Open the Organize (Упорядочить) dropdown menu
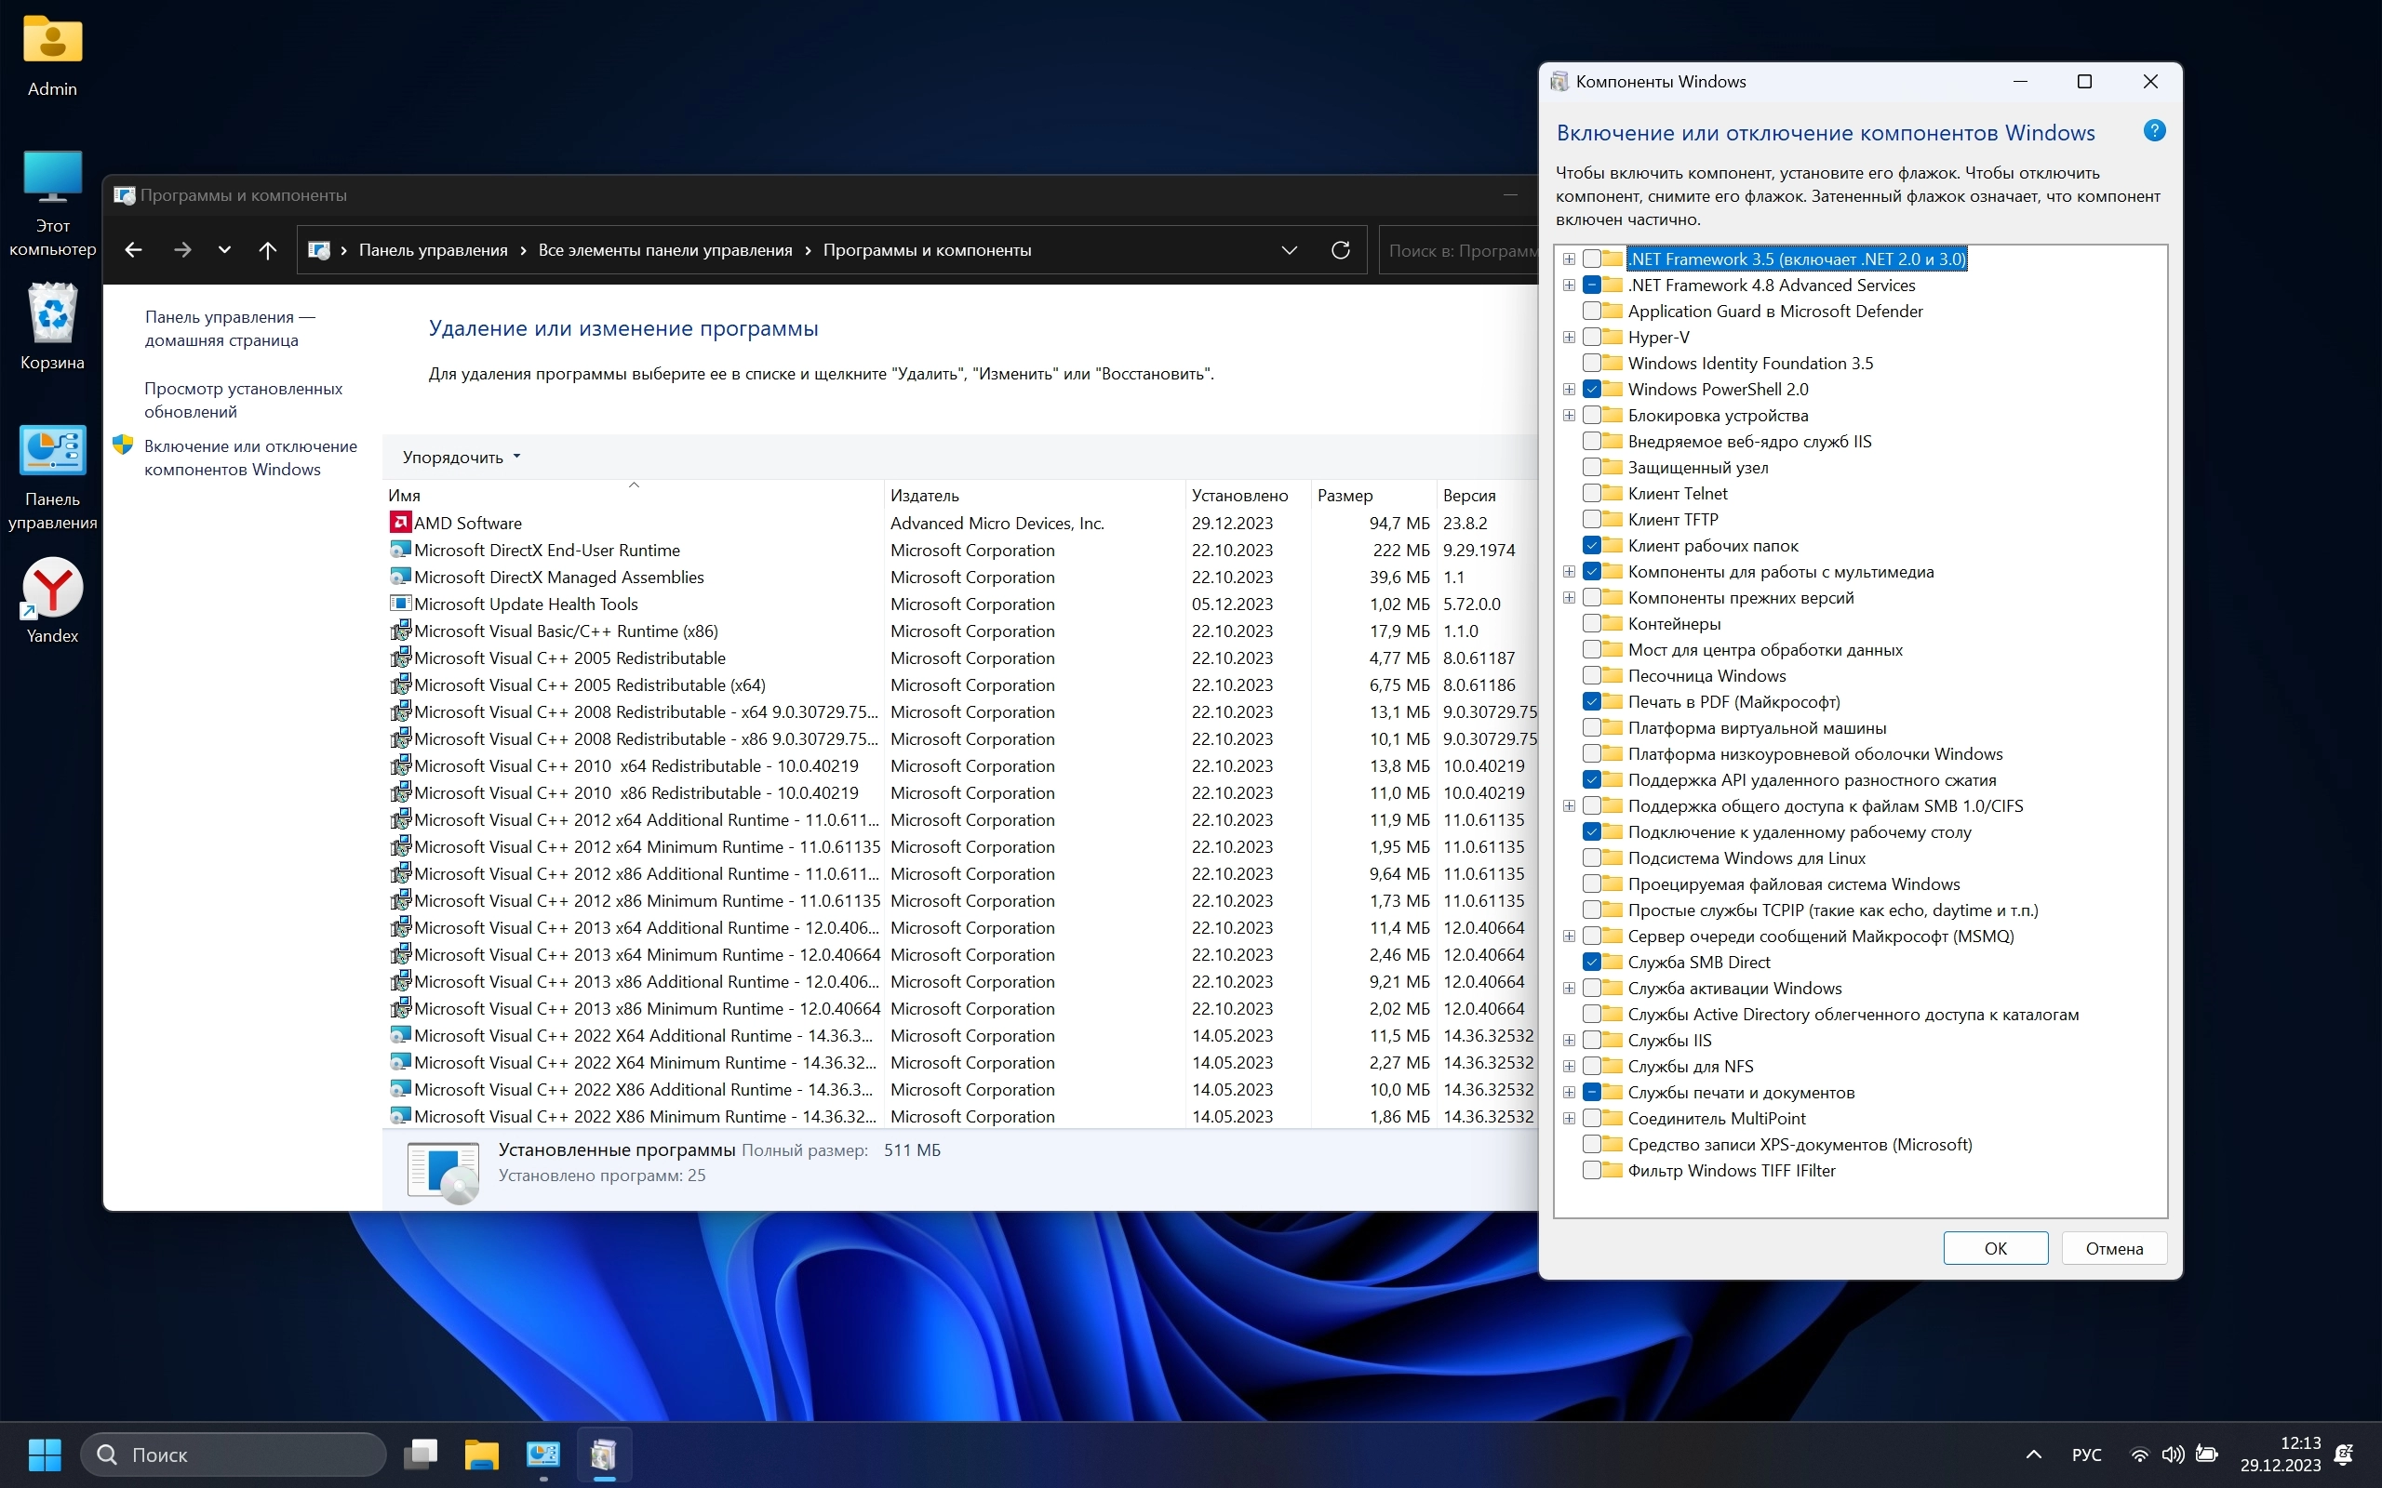This screenshot has height=1488, width=2382. click(461, 458)
